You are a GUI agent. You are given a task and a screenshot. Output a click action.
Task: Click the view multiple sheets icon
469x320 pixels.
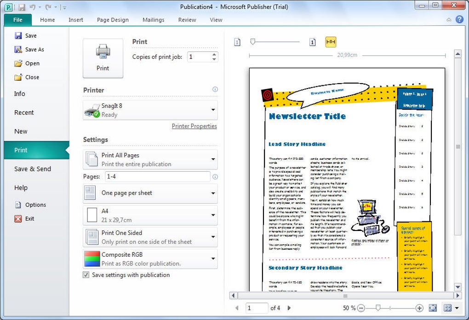[447, 308]
